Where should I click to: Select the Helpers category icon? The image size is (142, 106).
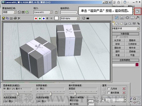130,24
